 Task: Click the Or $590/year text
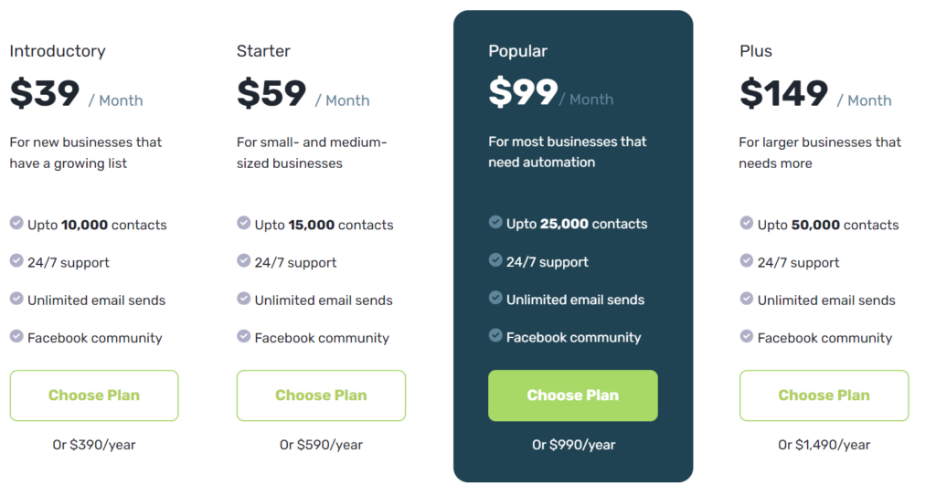321,445
